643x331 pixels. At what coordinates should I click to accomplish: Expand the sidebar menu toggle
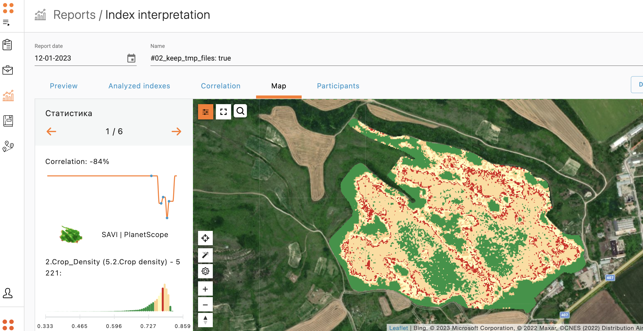6,23
